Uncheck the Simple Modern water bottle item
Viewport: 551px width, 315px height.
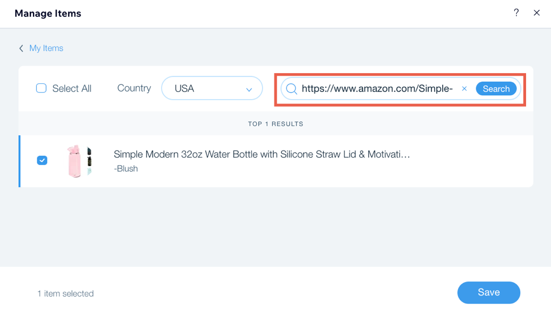click(x=42, y=160)
